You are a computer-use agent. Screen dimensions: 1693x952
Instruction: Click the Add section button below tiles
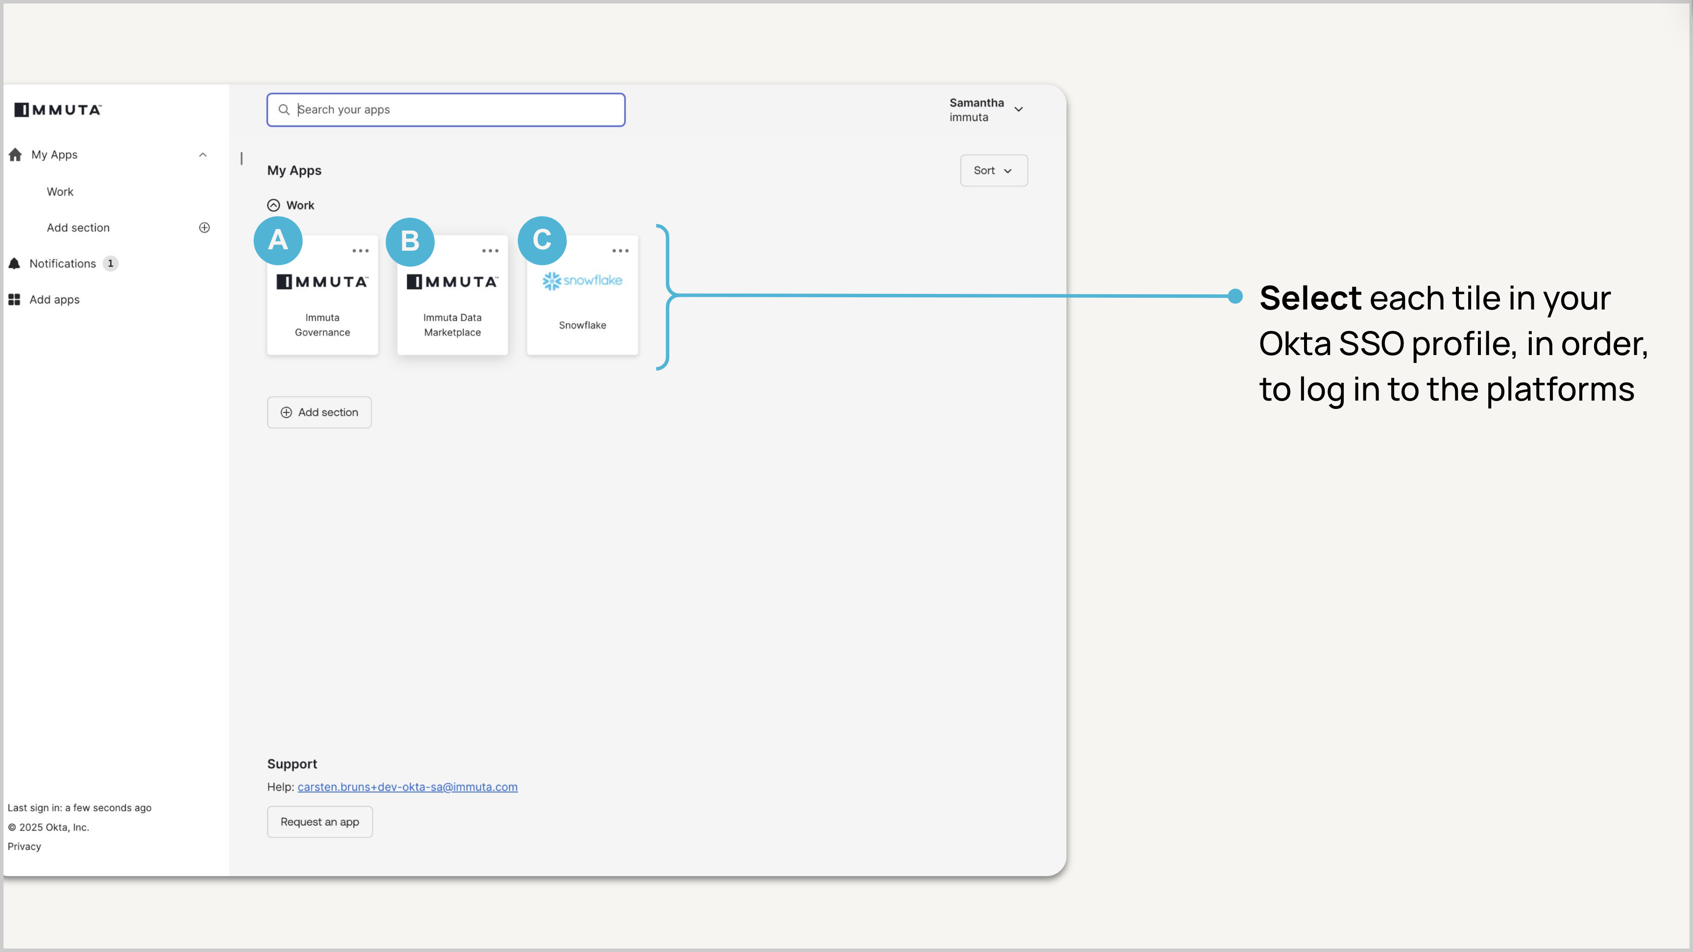pyautogui.click(x=319, y=412)
